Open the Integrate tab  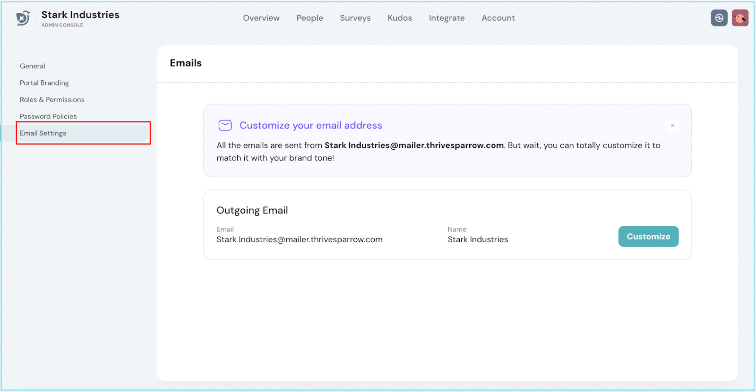[447, 18]
